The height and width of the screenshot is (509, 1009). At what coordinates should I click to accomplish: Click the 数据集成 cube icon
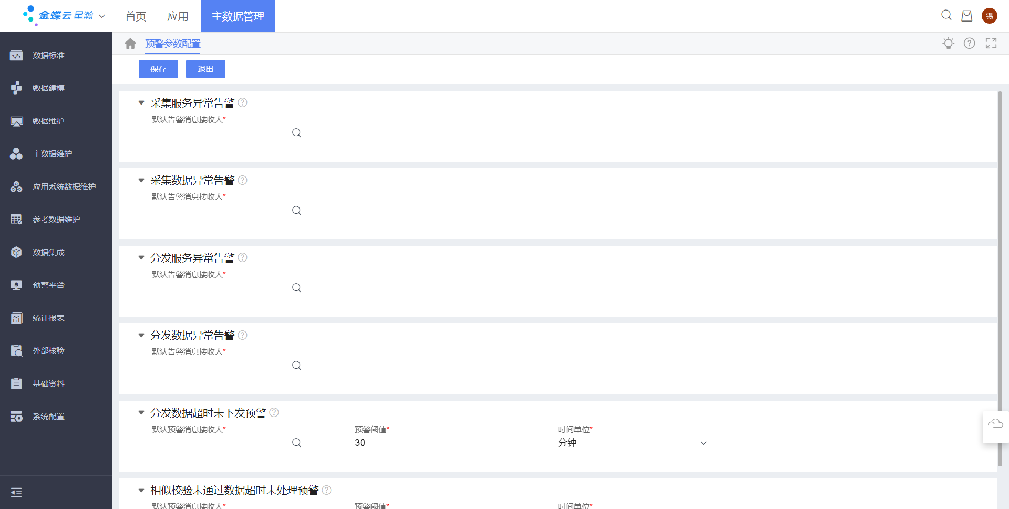pyautogui.click(x=16, y=253)
